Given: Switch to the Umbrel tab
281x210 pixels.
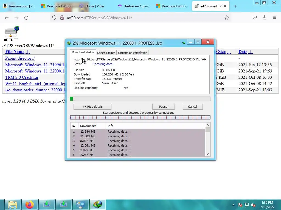Looking at the screenshot, I should [x=134, y=6].
